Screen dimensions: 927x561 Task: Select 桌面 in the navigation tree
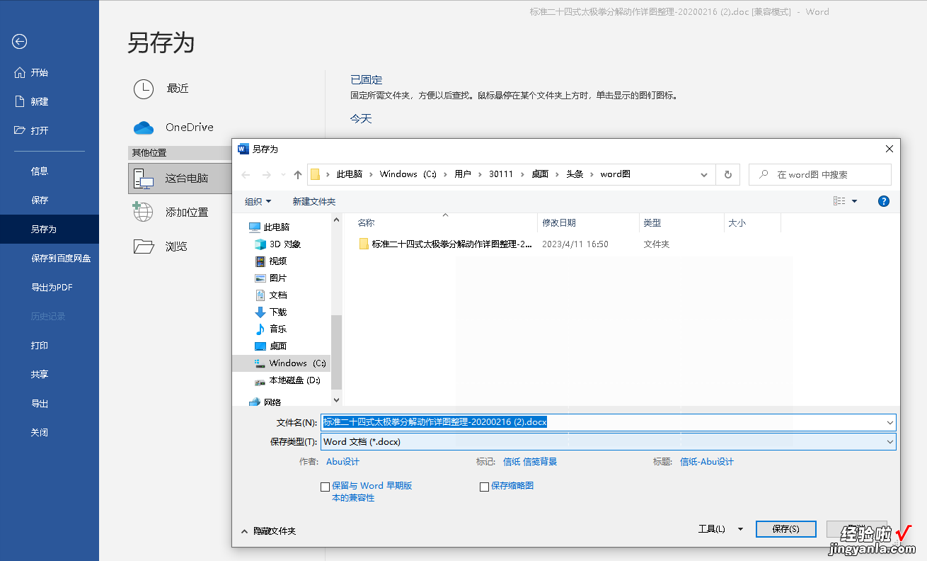[x=271, y=346]
